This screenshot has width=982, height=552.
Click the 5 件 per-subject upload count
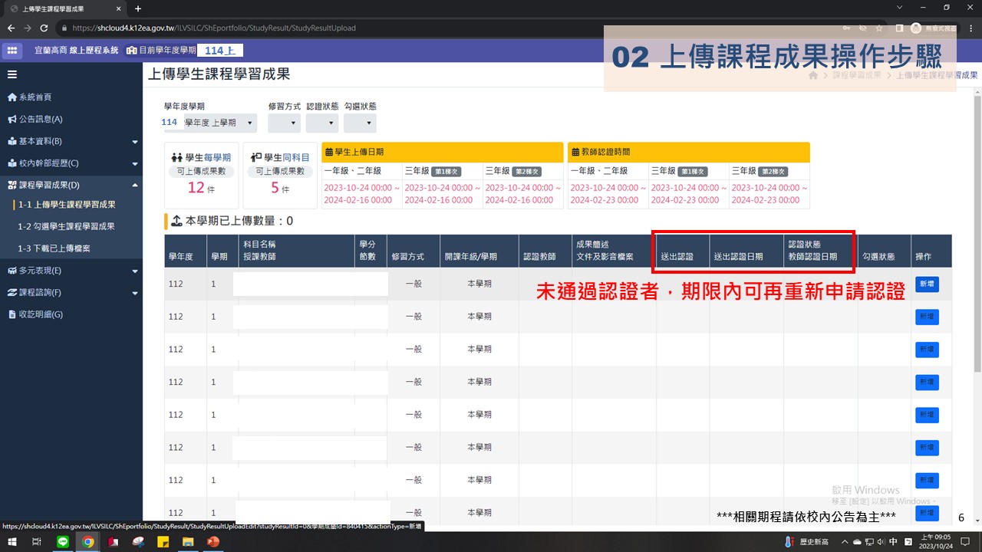pos(280,188)
